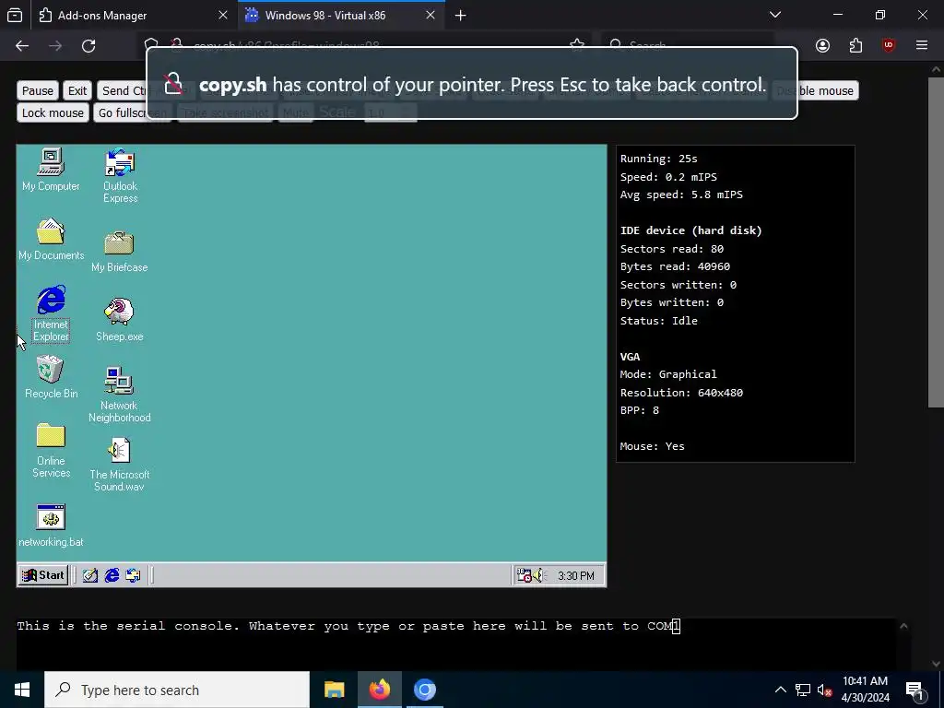The image size is (944, 708).
Task: Open My Computer on Windows 98 desktop
Action: click(x=51, y=170)
